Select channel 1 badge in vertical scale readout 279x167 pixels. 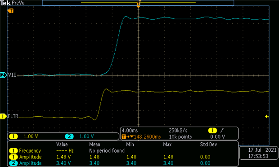[x=13, y=136]
